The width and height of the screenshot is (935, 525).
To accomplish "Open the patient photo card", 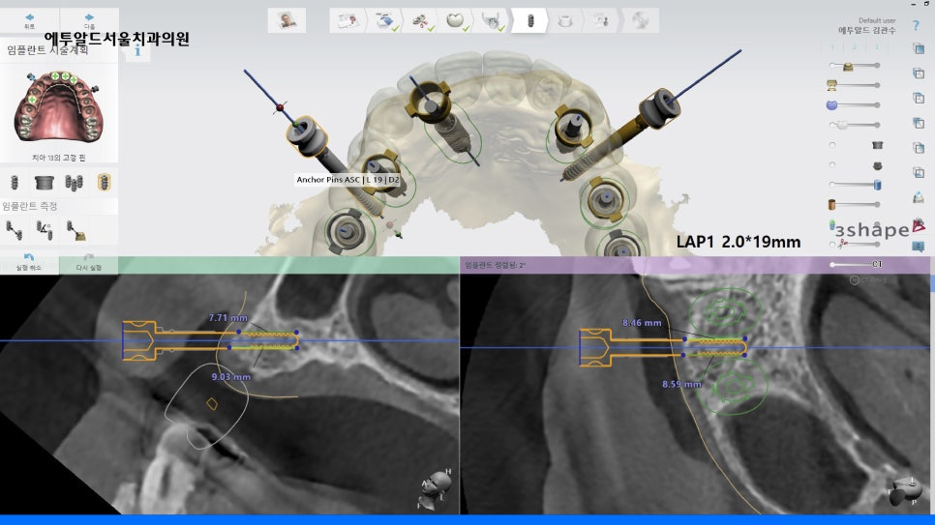I will point(287,20).
